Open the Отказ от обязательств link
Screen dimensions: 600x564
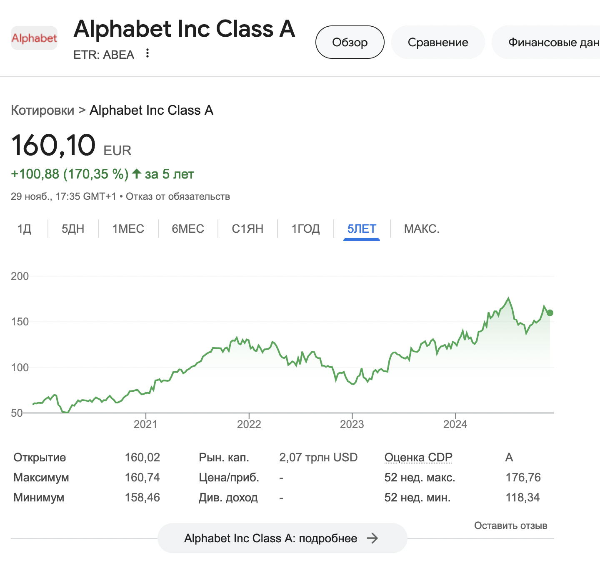(178, 196)
